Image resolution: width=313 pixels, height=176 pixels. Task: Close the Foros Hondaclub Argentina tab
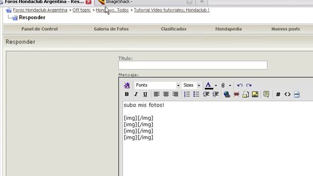click(89, 2)
